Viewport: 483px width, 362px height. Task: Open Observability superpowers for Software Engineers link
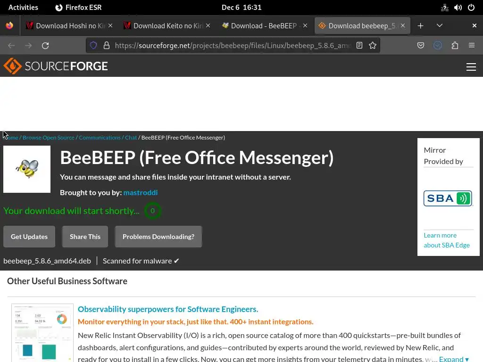pyautogui.click(x=168, y=309)
